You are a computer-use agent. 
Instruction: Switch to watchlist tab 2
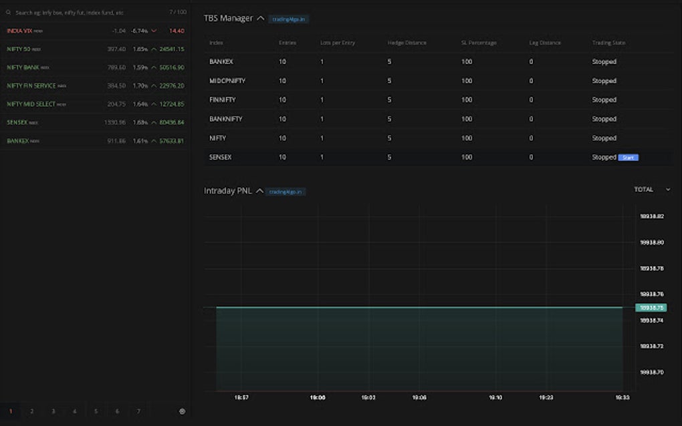pyautogui.click(x=31, y=411)
